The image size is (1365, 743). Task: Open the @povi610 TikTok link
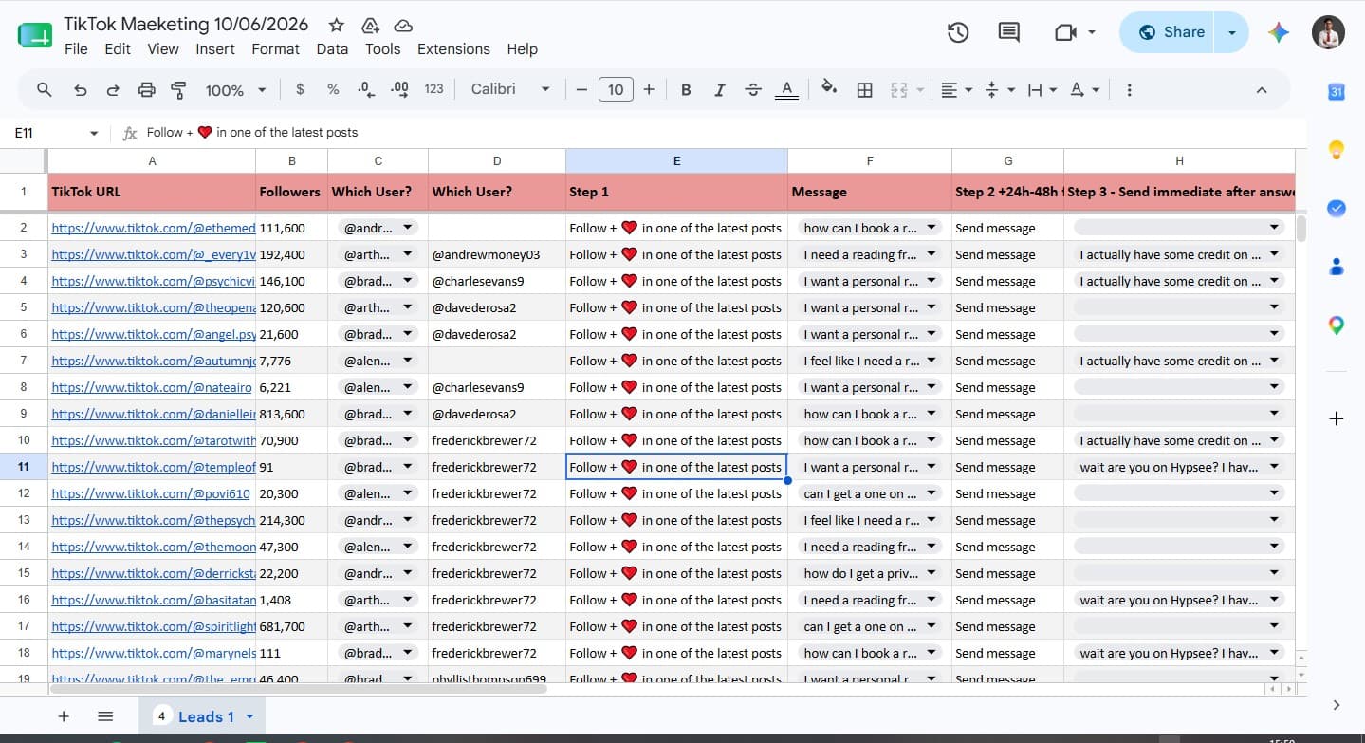[x=151, y=493]
